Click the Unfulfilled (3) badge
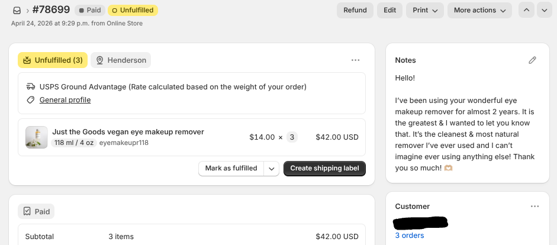This screenshot has height=245, width=557. [x=53, y=60]
